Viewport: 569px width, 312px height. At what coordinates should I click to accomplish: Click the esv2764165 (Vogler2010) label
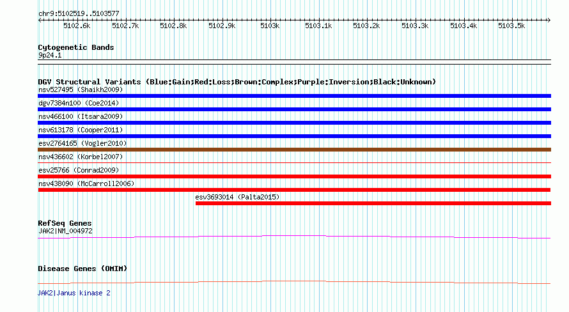click(x=82, y=143)
